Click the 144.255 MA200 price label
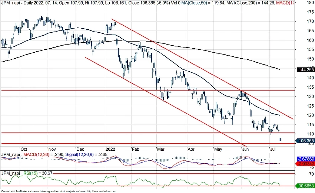Image resolution: width=315 pixels, height=193 pixels. 306,70
